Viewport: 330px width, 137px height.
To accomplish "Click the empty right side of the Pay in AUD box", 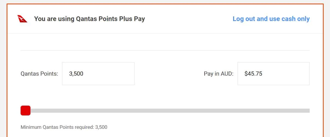I will 297,74.
